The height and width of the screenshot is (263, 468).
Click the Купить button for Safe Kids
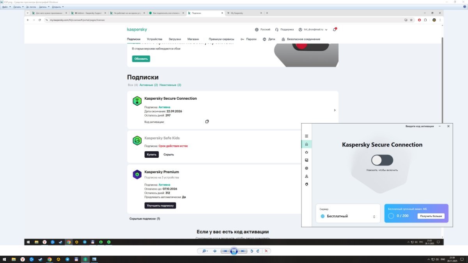coord(152,154)
